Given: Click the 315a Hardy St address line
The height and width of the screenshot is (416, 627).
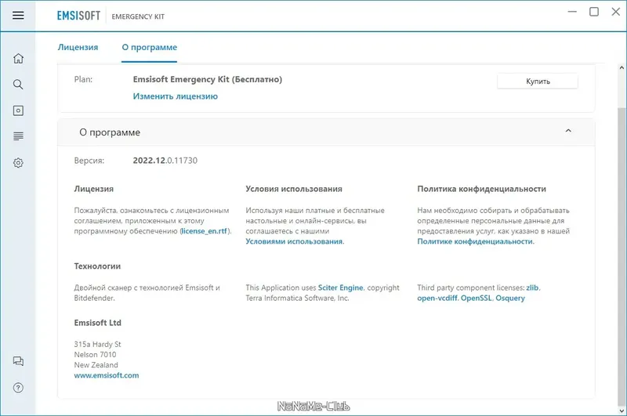Looking at the screenshot, I should (97, 344).
